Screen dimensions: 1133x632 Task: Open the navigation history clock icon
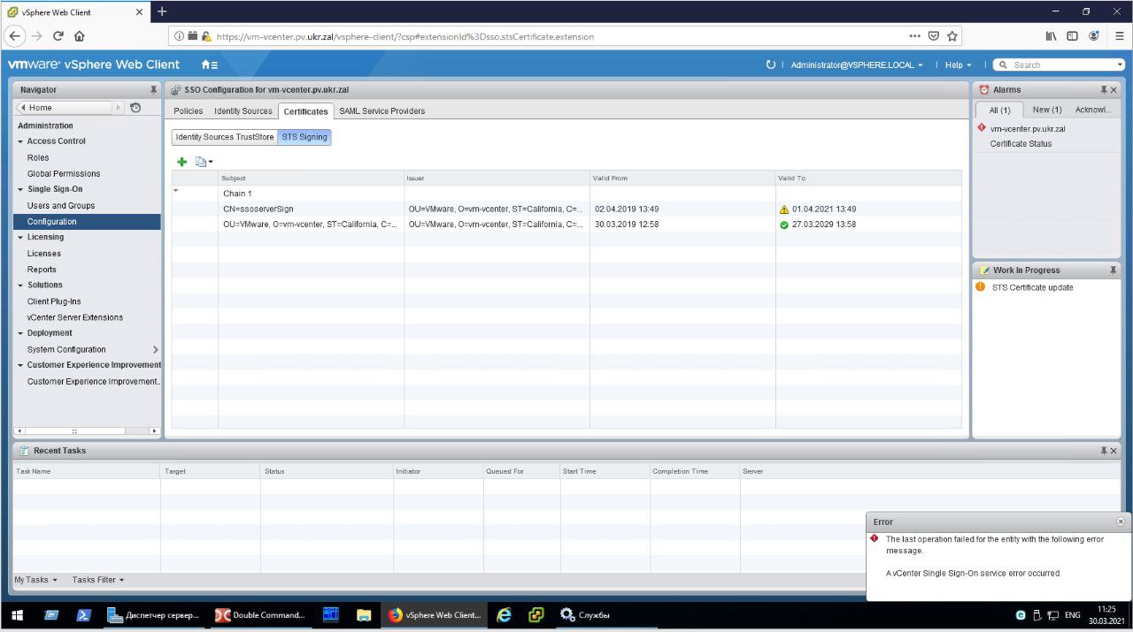[x=135, y=108]
